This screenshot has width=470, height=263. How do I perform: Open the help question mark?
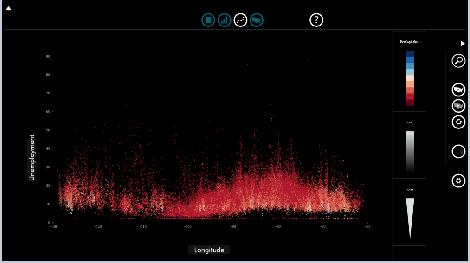coord(316,20)
